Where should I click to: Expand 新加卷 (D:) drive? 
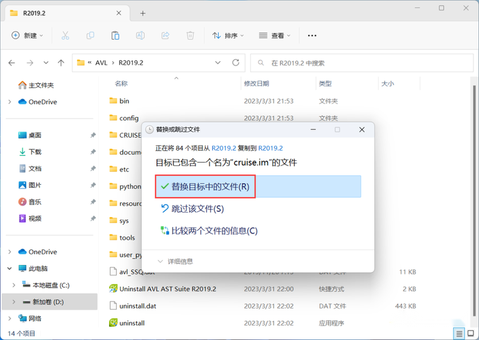tap(14, 302)
